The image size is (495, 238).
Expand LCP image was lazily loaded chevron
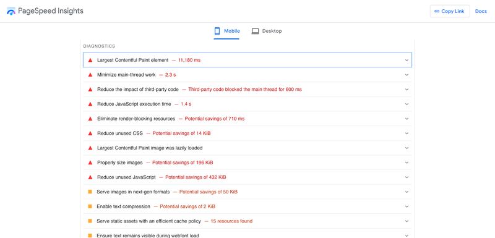[x=407, y=148]
